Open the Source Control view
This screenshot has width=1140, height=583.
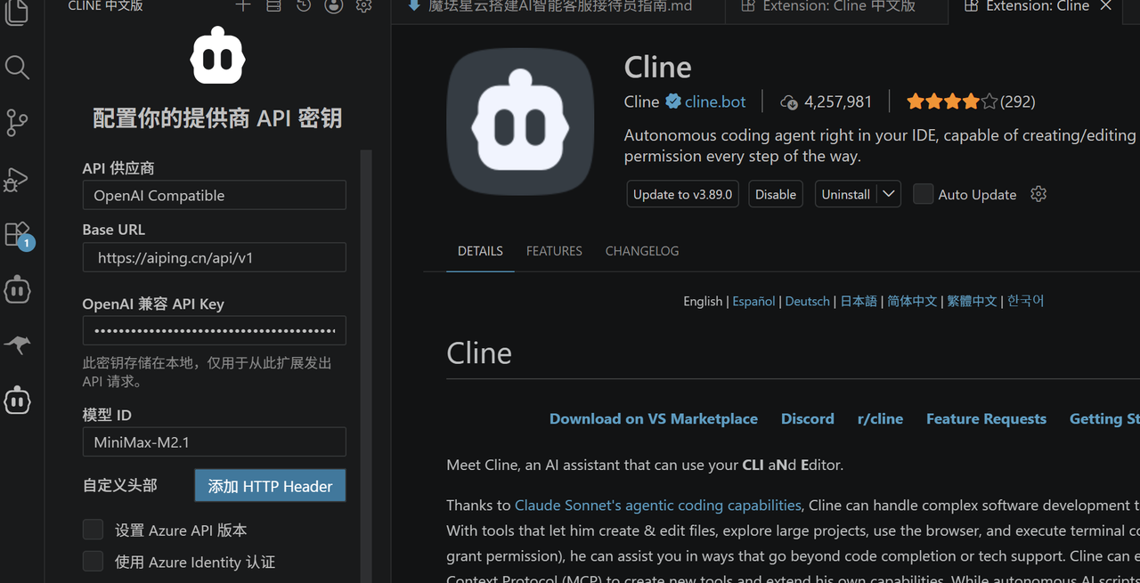tap(17, 123)
